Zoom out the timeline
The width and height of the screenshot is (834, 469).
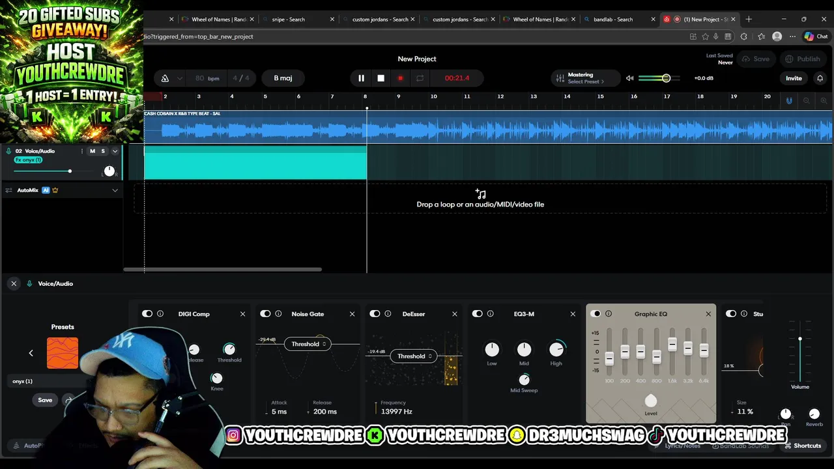[807, 100]
